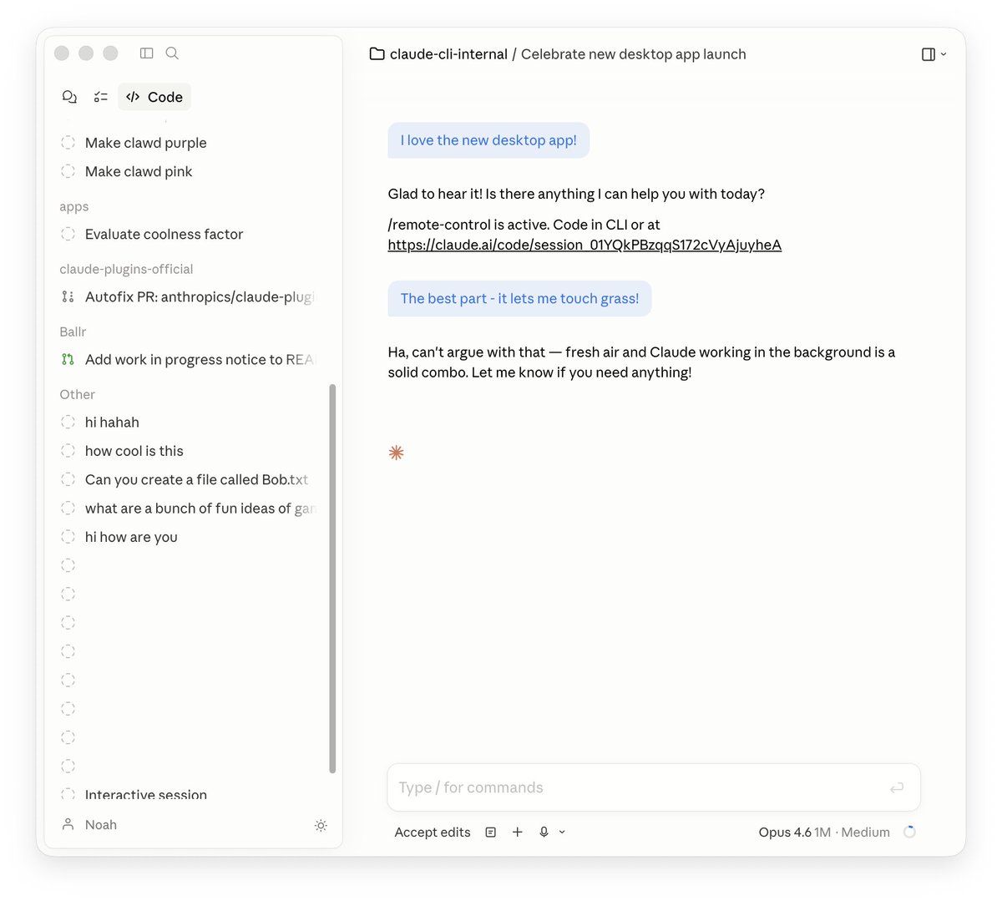The height and width of the screenshot is (901, 1002).
Task: Click the context usage ring indicator
Action: tap(910, 832)
